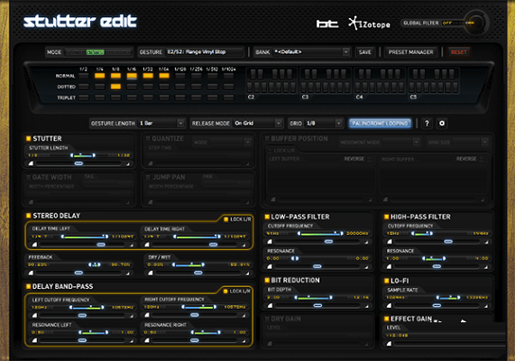Click the Resonance Right range slider
515x361 pixels.
click(x=206, y=332)
